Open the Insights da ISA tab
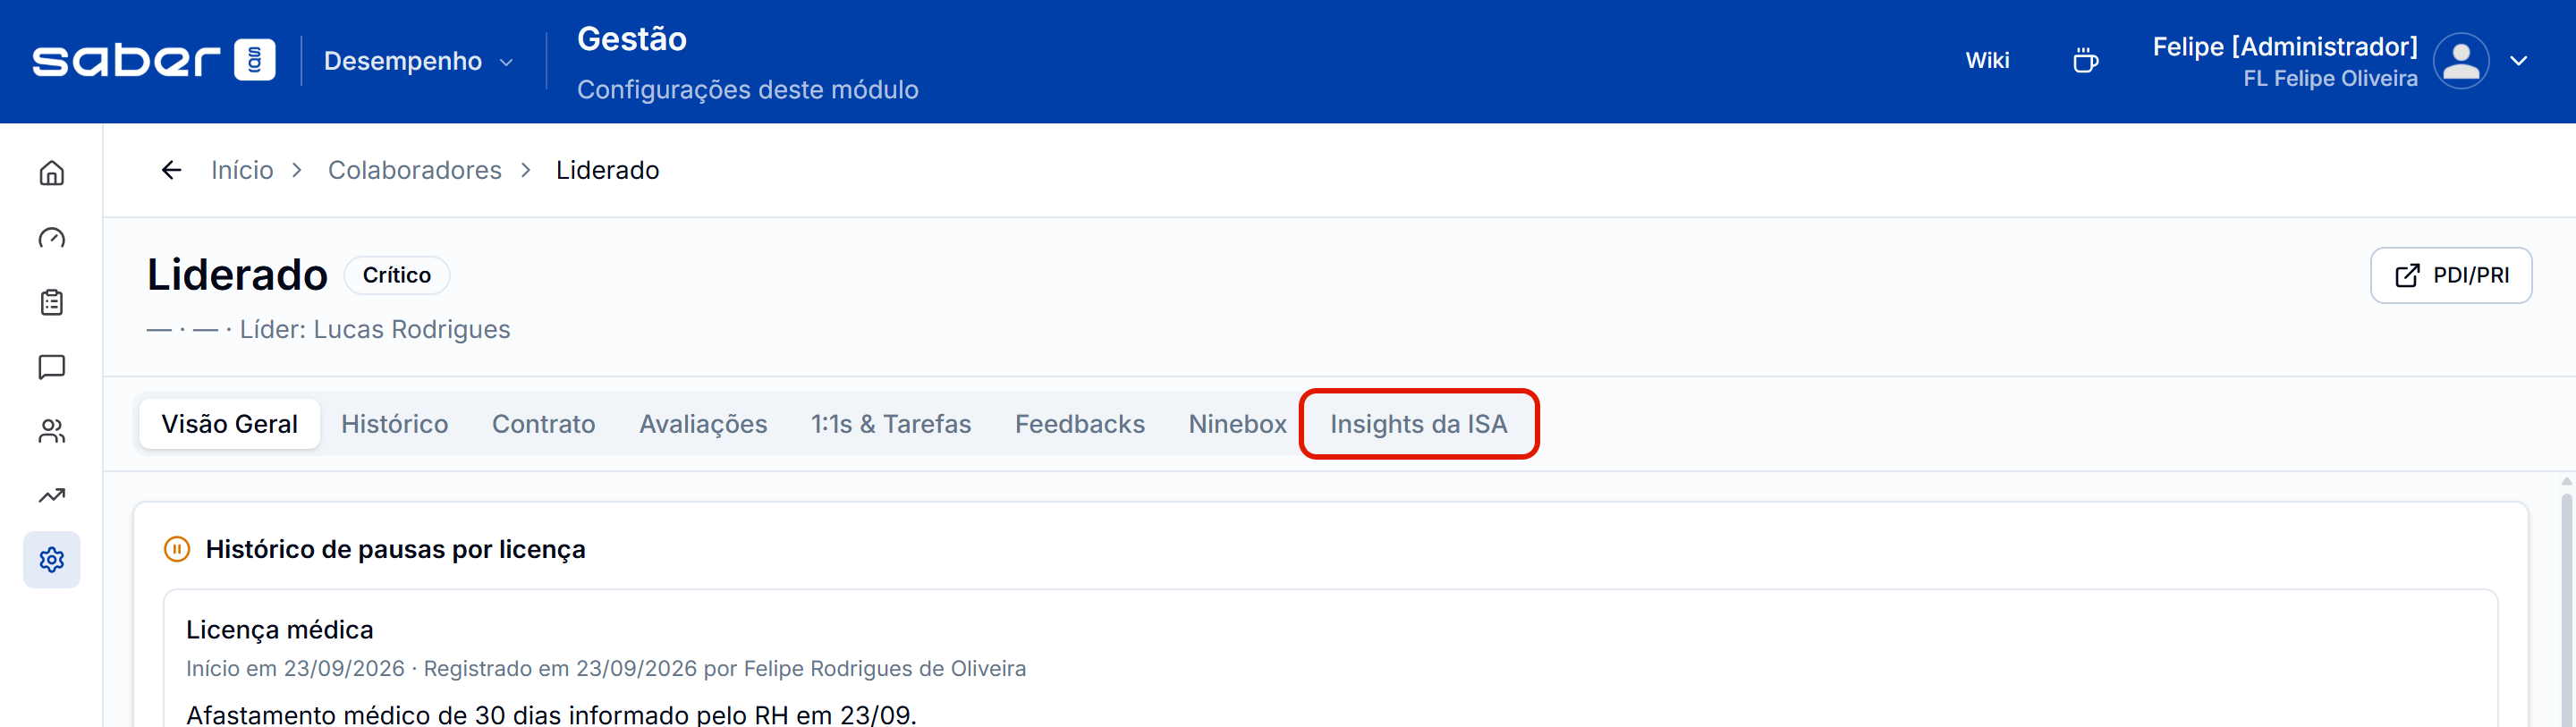Screen dimensions: 2576x727 coord(1419,424)
